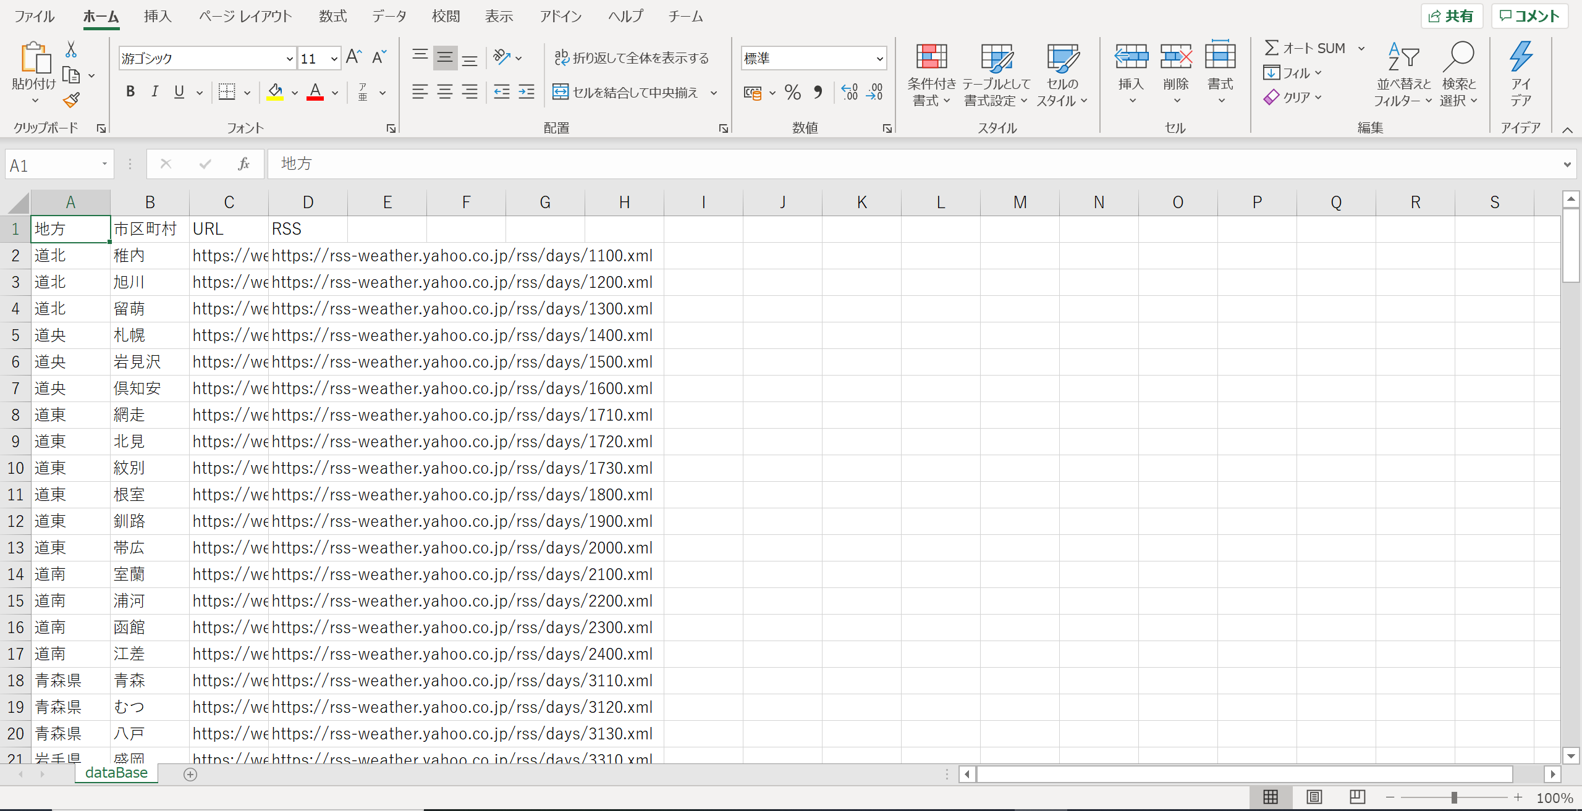
Task: Open the 校閲 ribbon tab
Action: pos(446,16)
